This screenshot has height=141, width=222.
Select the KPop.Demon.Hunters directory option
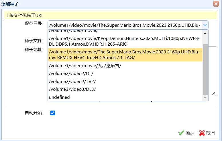125,41
